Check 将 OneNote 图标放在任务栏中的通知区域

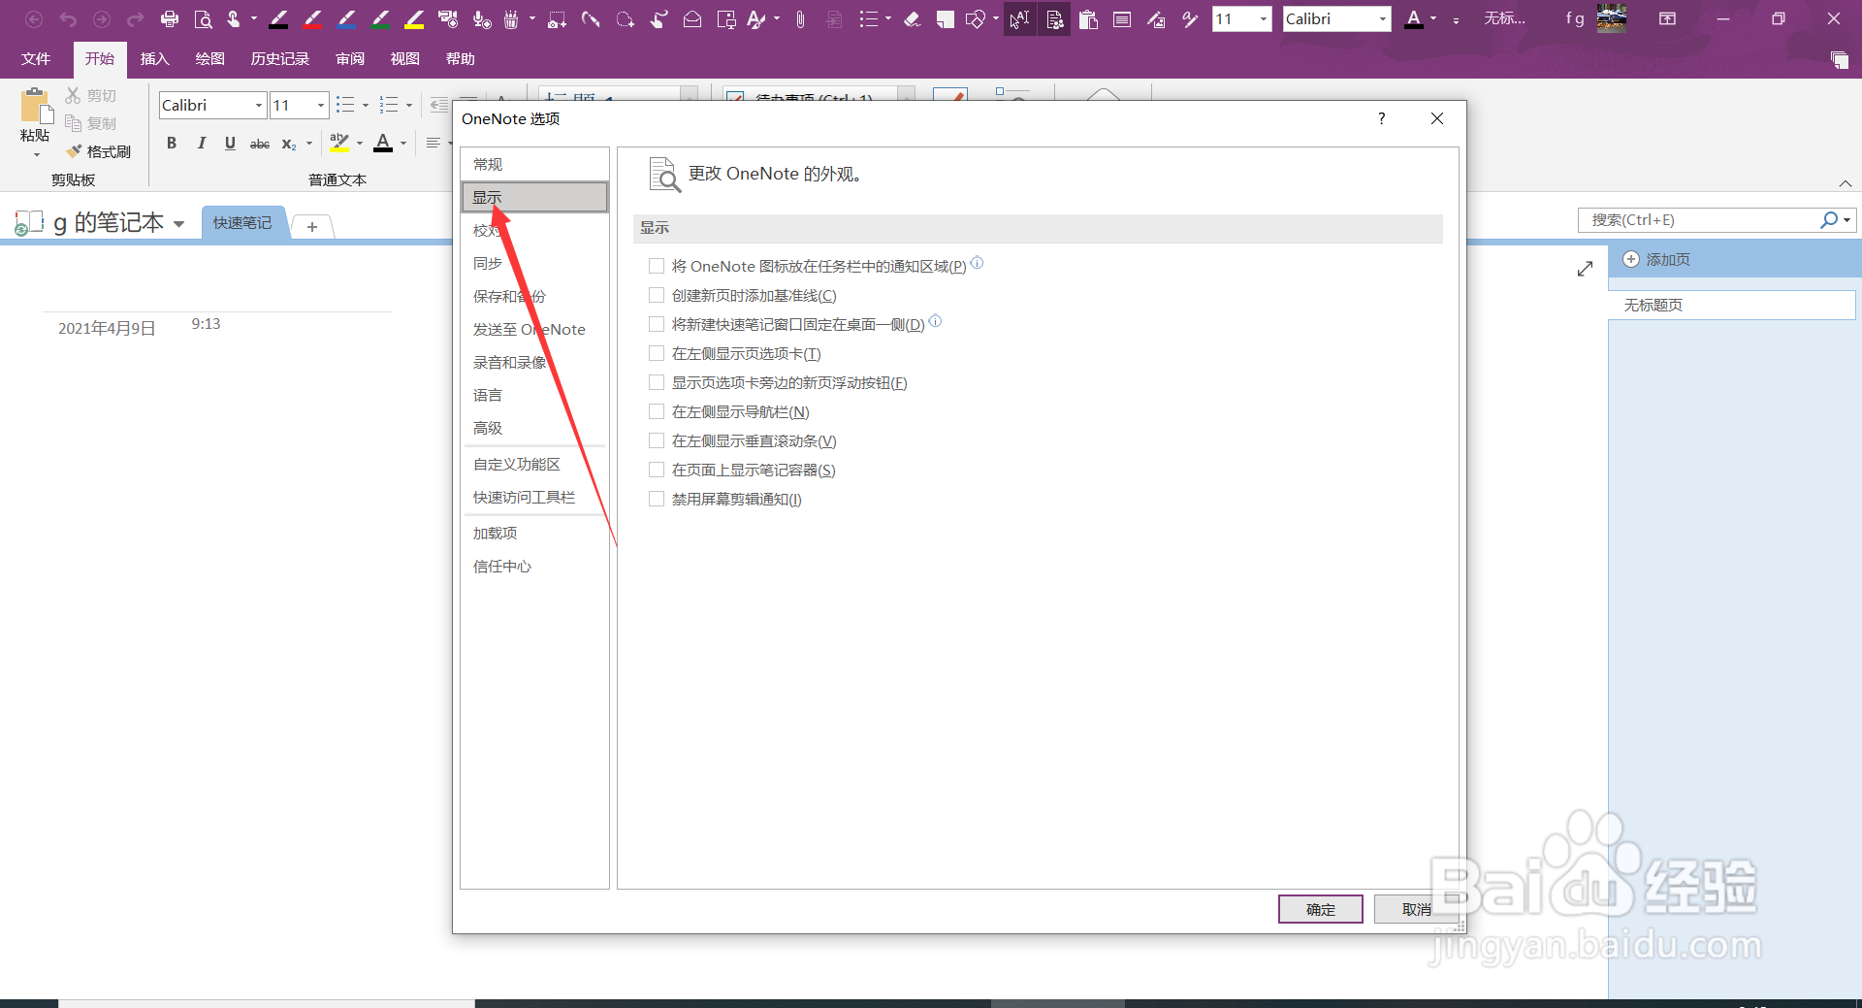(657, 266)
